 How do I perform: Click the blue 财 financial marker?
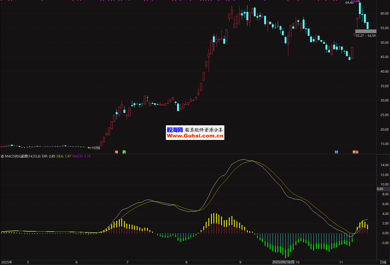tap(336, 152)
